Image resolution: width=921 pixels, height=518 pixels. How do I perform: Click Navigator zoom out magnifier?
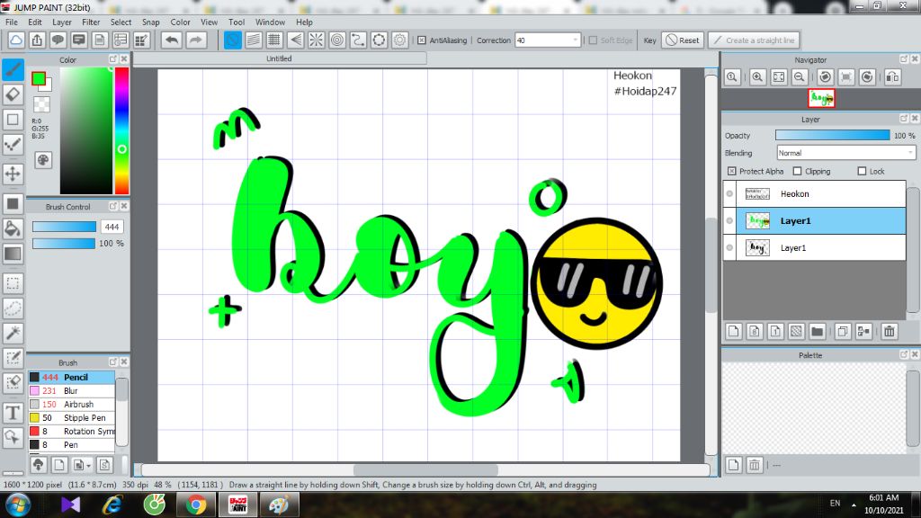pos(800,77)
